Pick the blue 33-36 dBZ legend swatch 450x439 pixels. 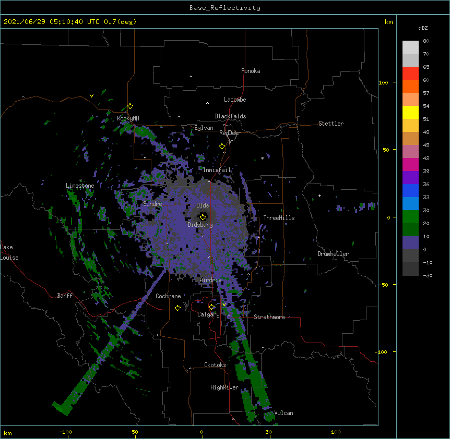point(410,191)
